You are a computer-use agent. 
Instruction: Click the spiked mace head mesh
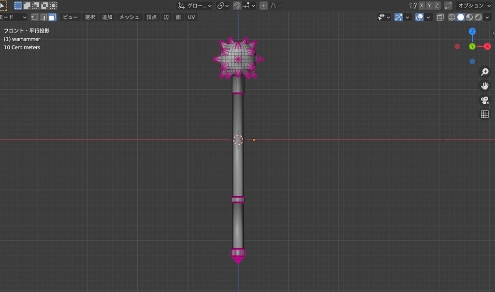[238, 58]
